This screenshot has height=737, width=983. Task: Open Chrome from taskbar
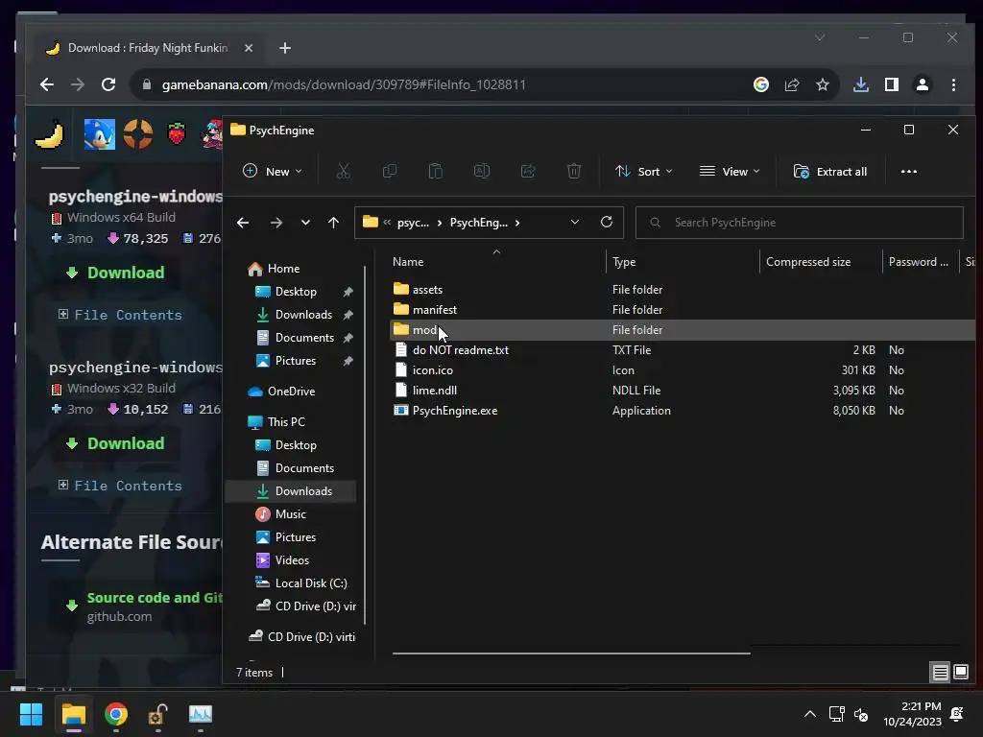click(x=116, y=714)
